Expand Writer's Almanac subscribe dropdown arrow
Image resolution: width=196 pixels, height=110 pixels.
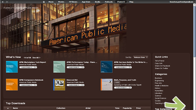tap(131, 67)
